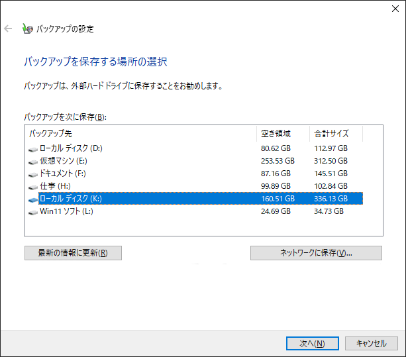406x357 pixels.
Task: Click total size value 34.73 GB
Action: click(329, 211)
